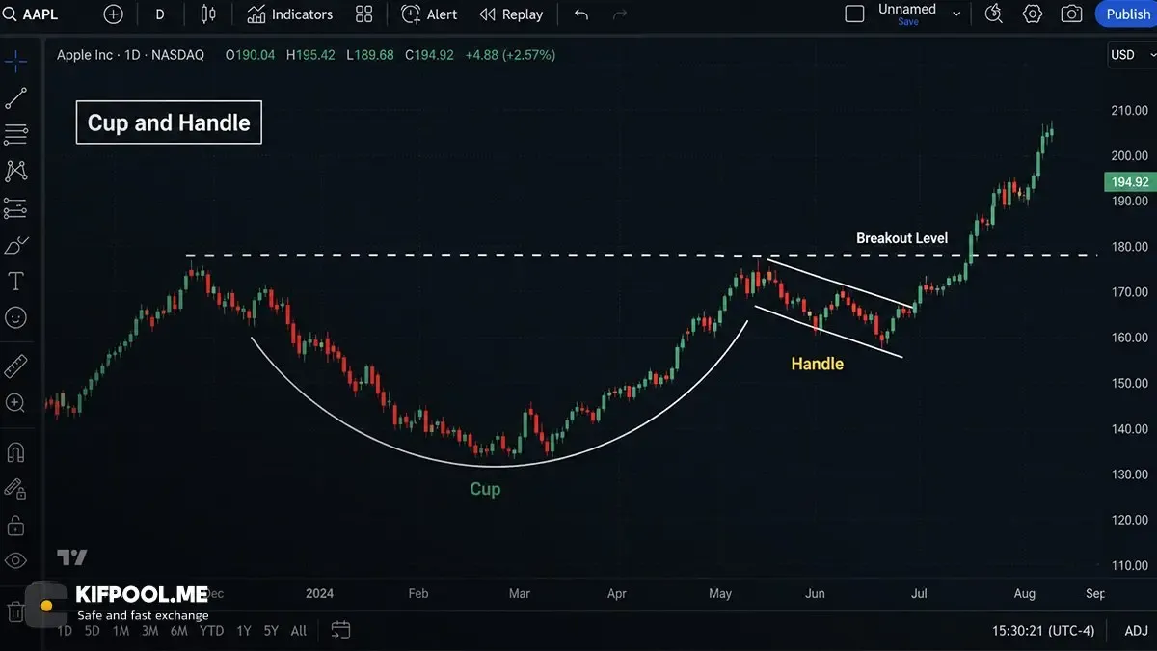The image size is (1157, 651).
Task: Click the 15:30:21 (UTC-4) timezone clock
Action: coord(1043,631)
